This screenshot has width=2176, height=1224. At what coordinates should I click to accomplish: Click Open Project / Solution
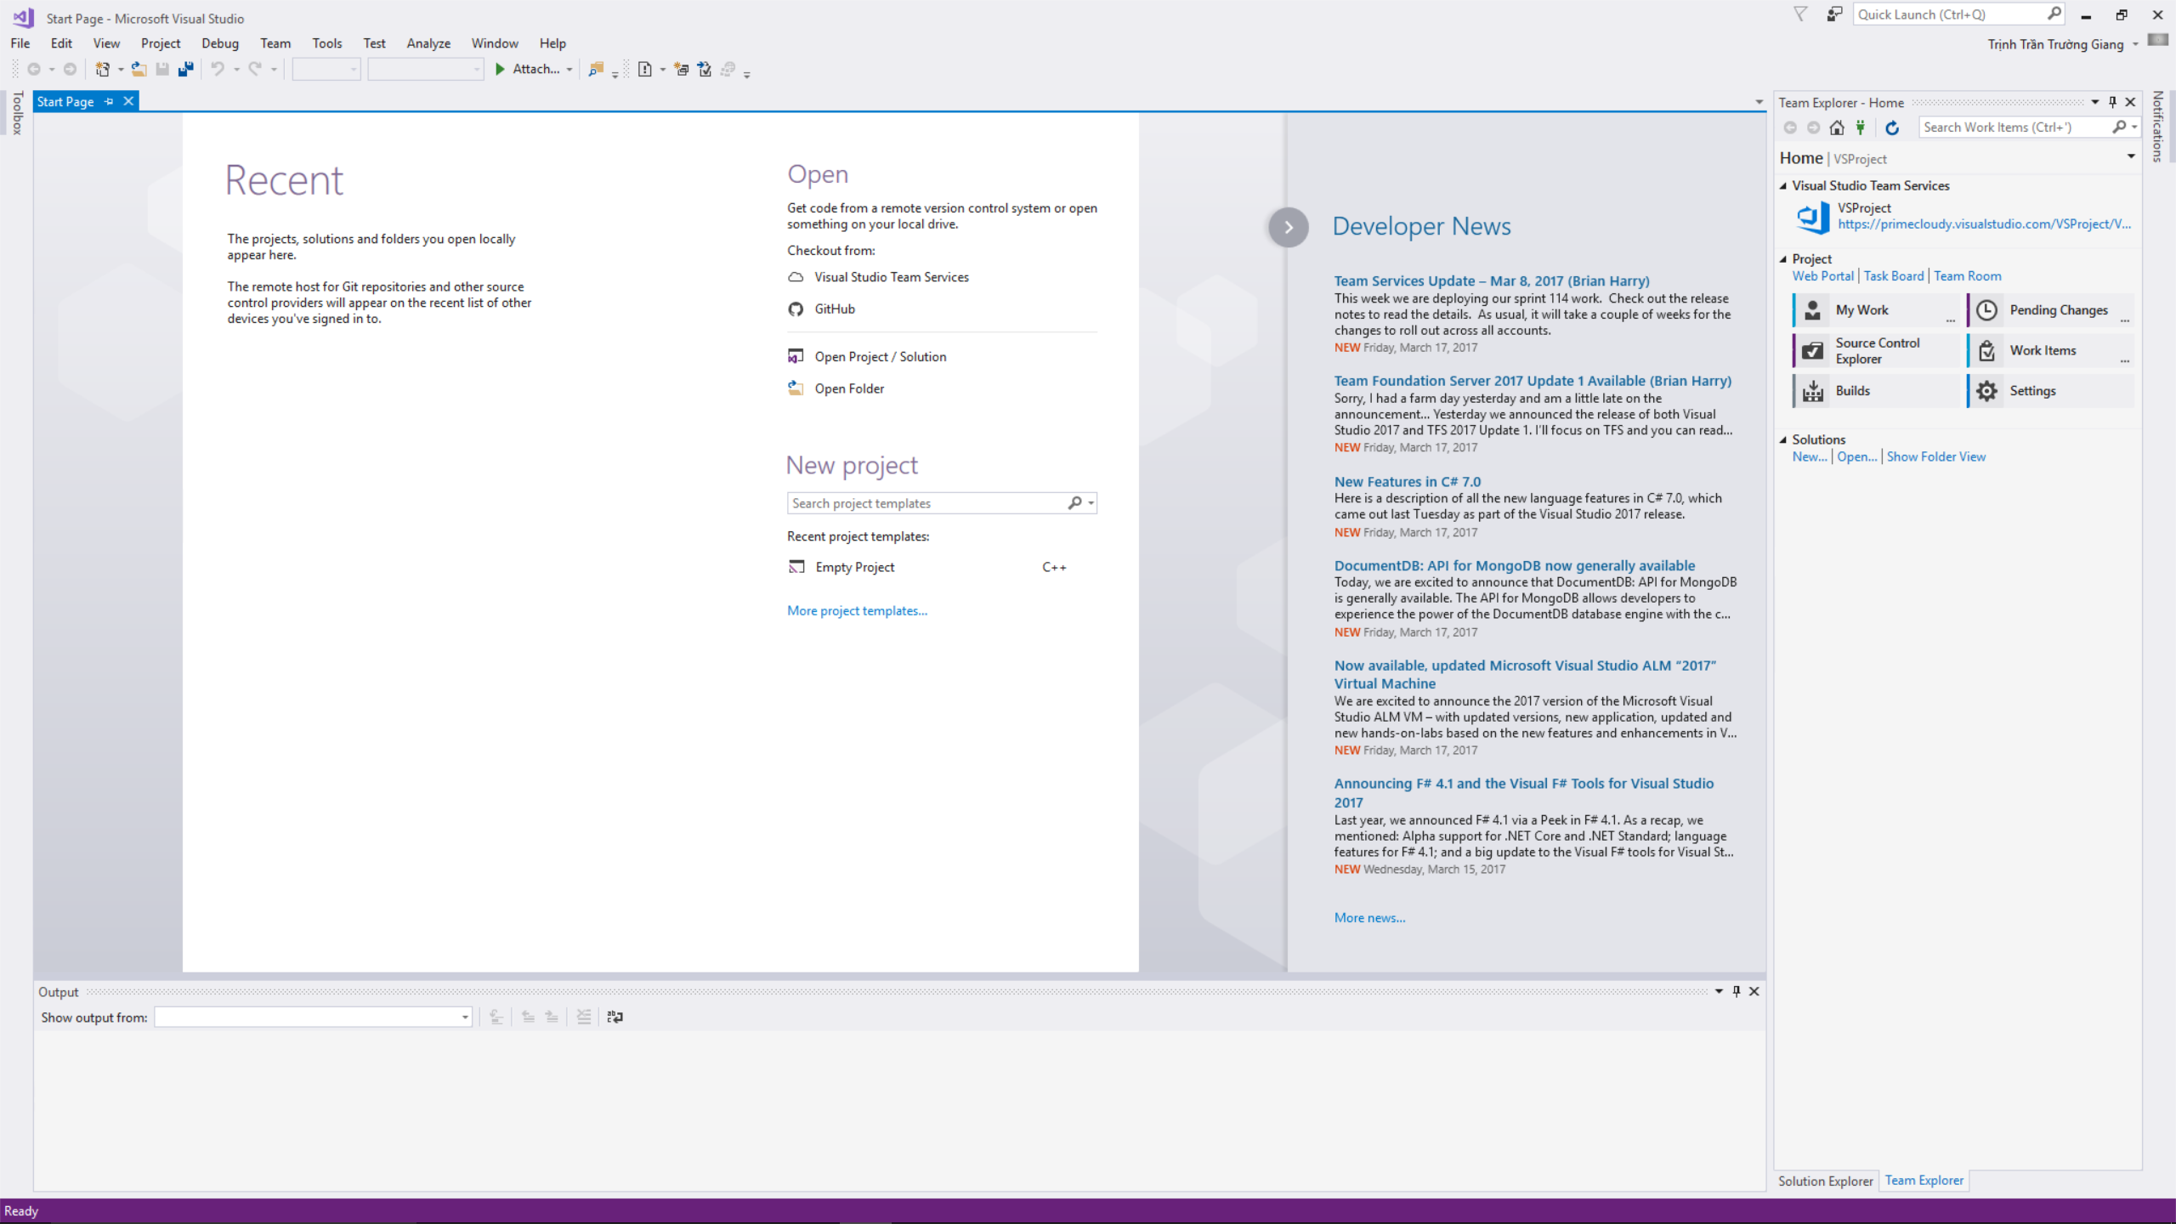click(x=867, y=357)
